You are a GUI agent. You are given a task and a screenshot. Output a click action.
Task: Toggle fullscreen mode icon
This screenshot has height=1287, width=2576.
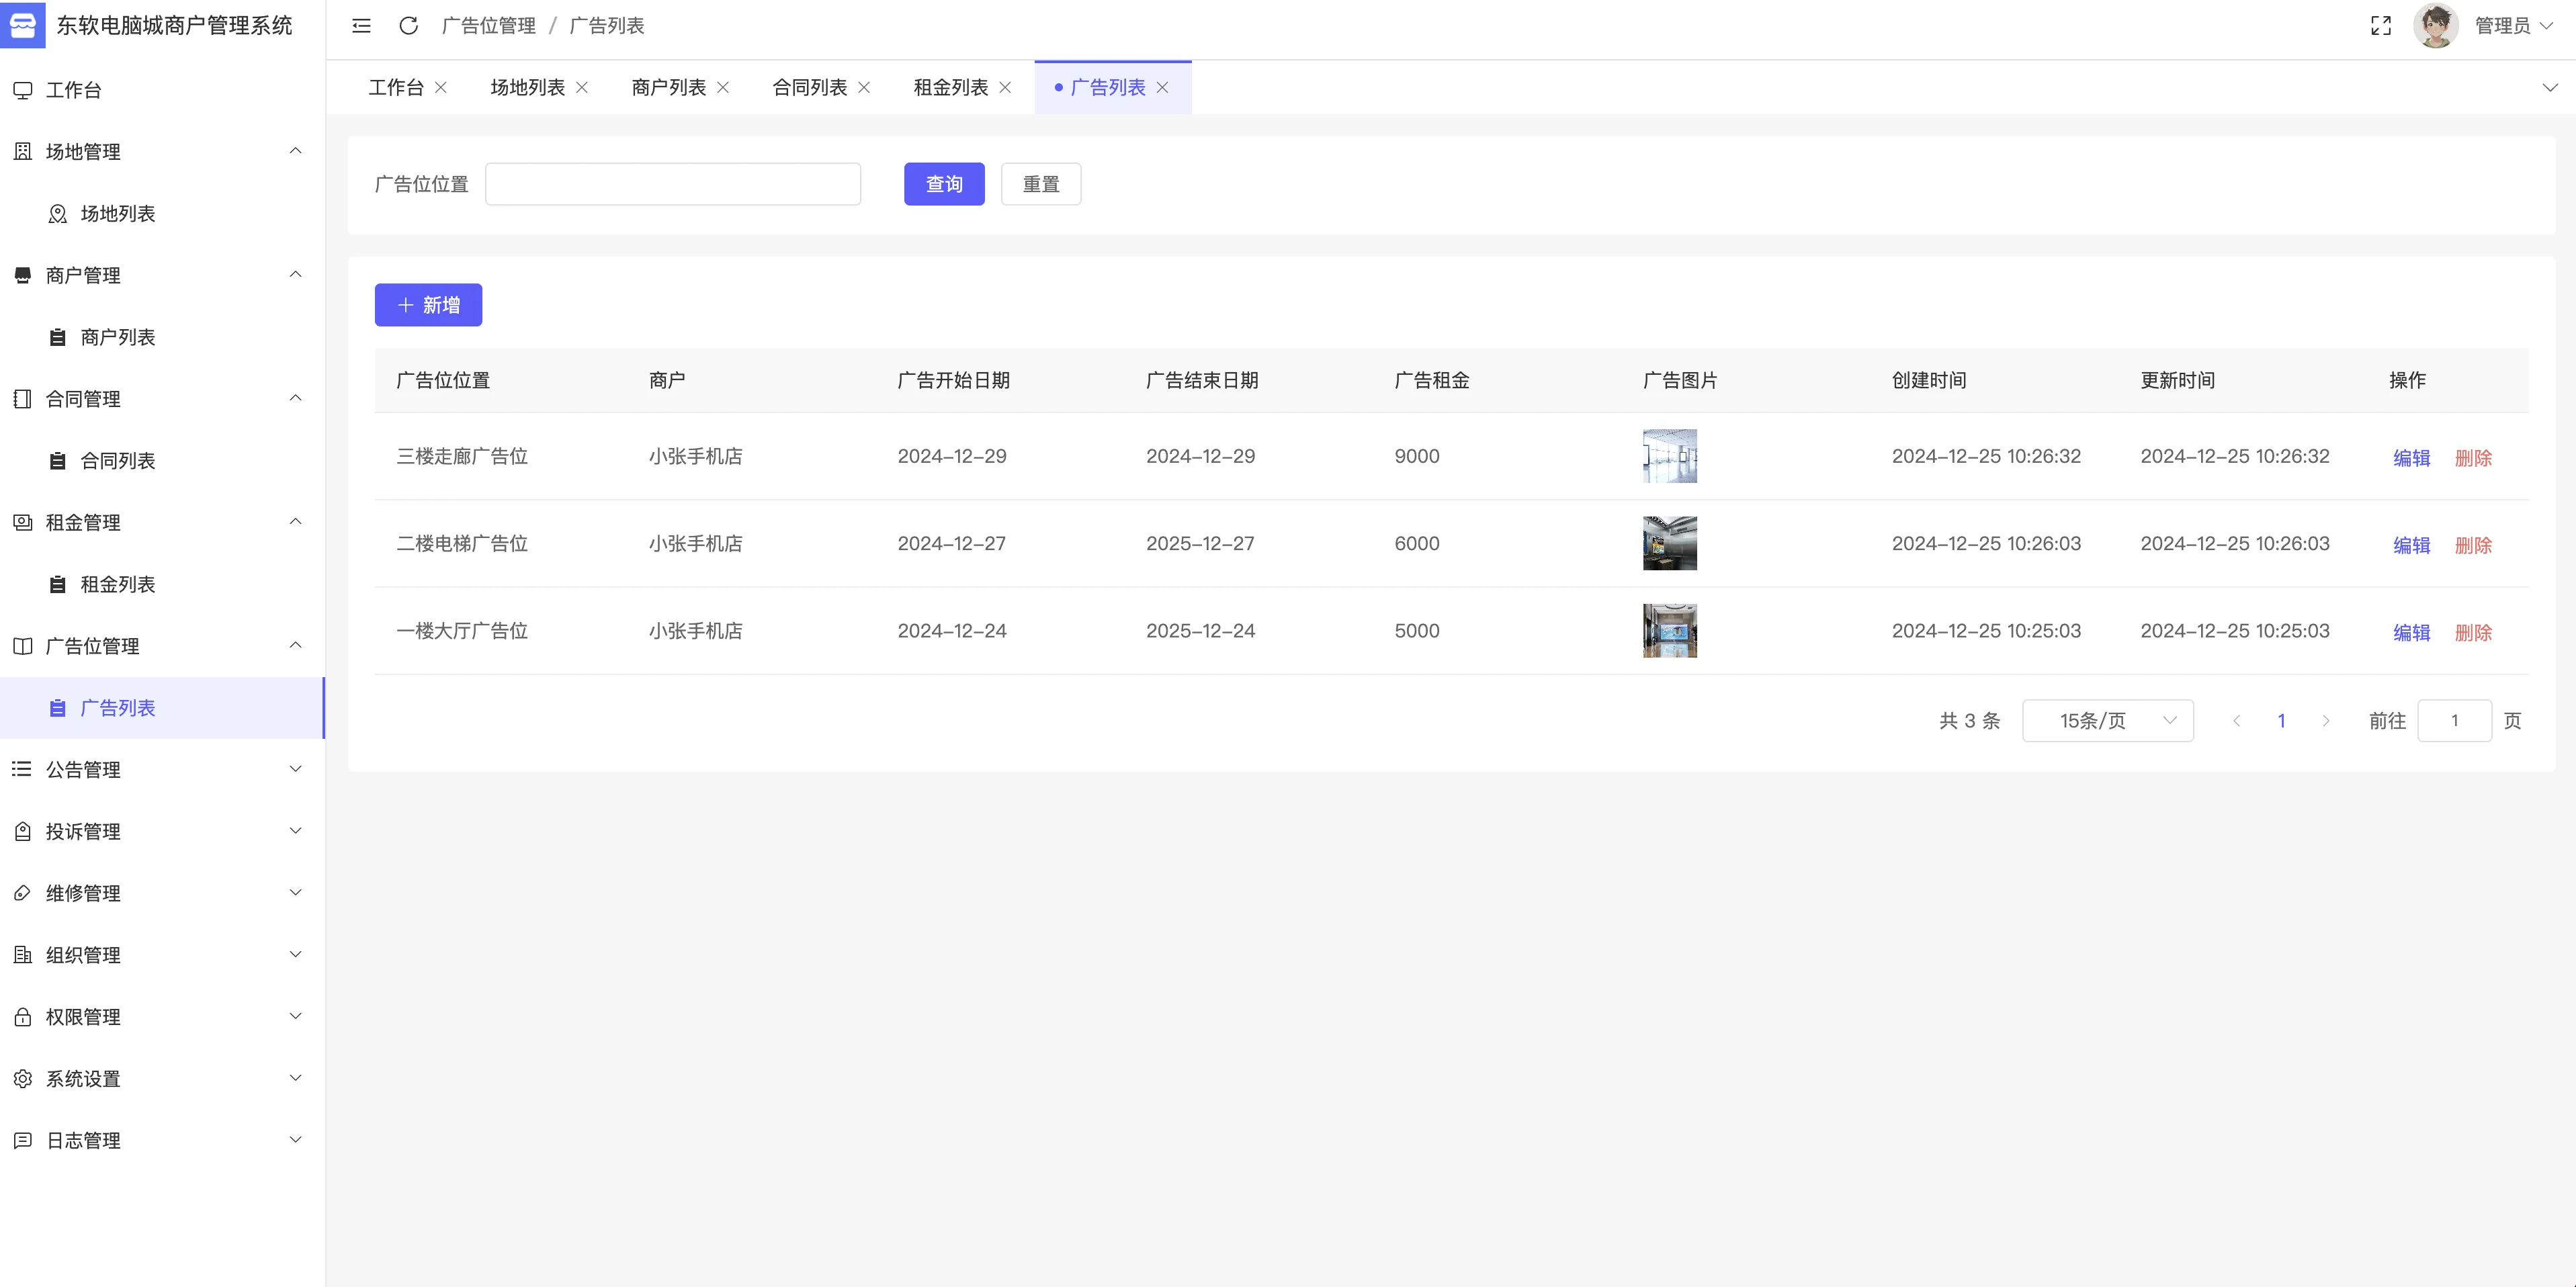point(2381,26)
